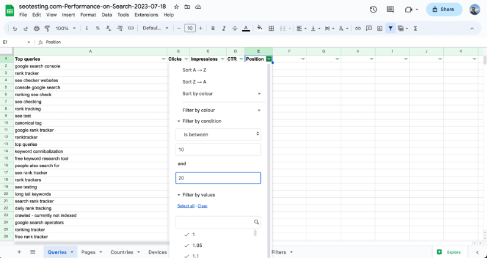Screen dimensions: 487x258
Task: Toggle the filter funnel in toolbar
Action: [x=391, y=28]
